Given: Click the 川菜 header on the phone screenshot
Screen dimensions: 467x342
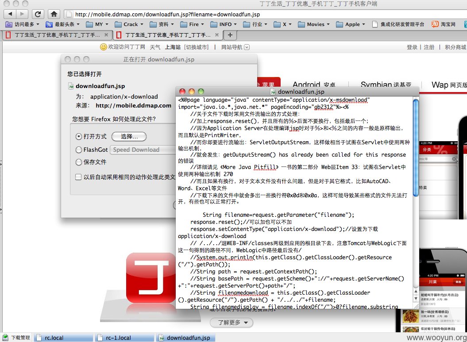Looking at the screenshot, I should (432, 281).
